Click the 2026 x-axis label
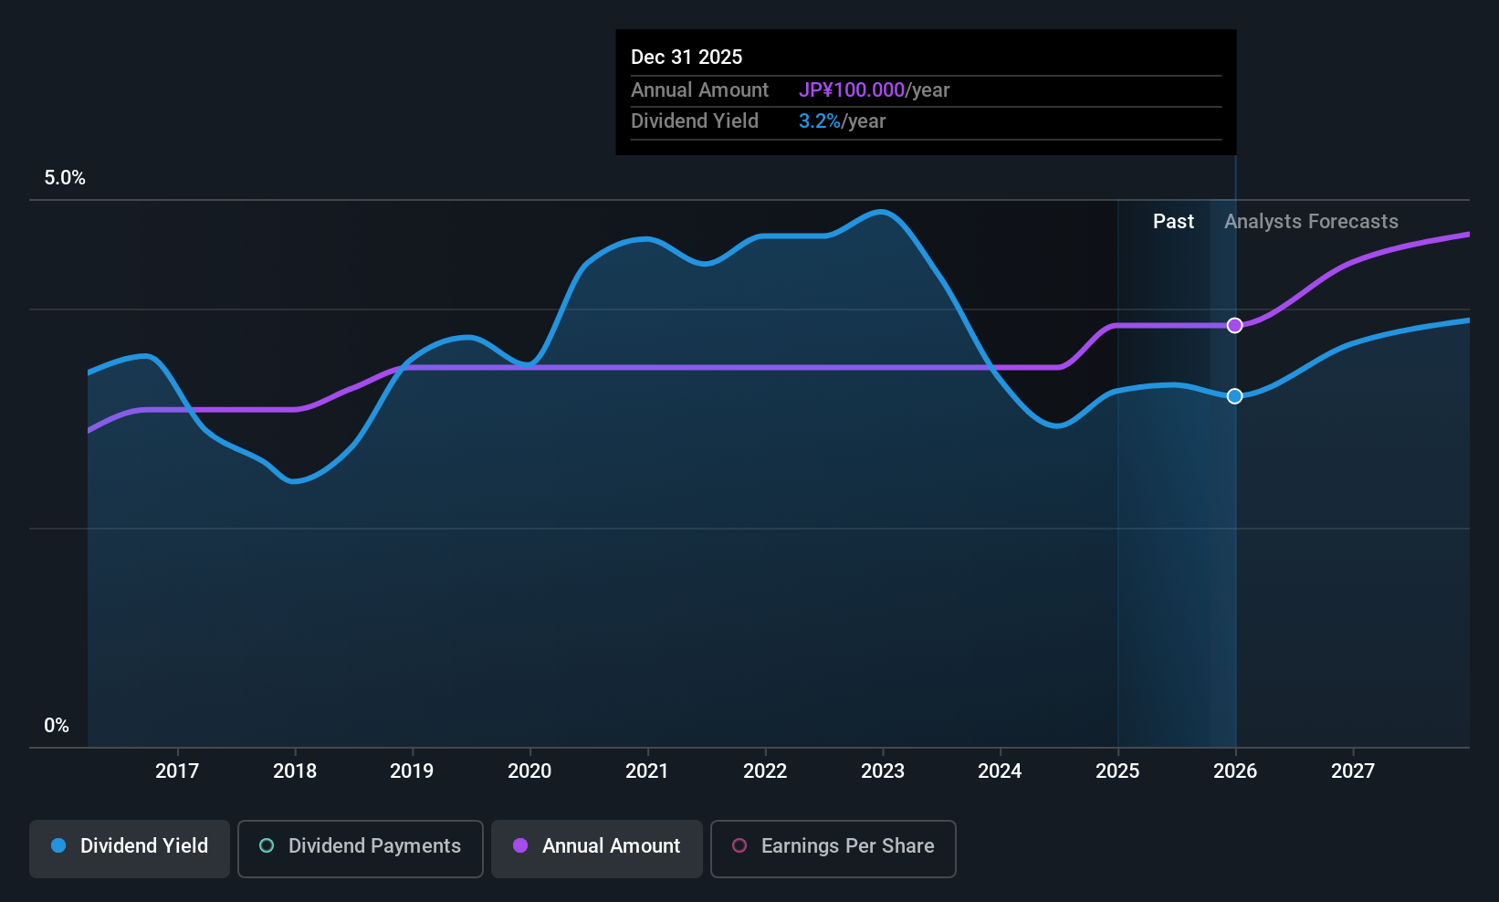Viewport: 1499px width, 902px height. (x=1235, y=771)
